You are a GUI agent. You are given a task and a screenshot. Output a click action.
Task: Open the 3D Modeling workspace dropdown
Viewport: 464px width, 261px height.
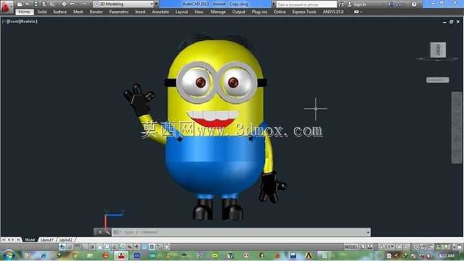click(124, 4)
